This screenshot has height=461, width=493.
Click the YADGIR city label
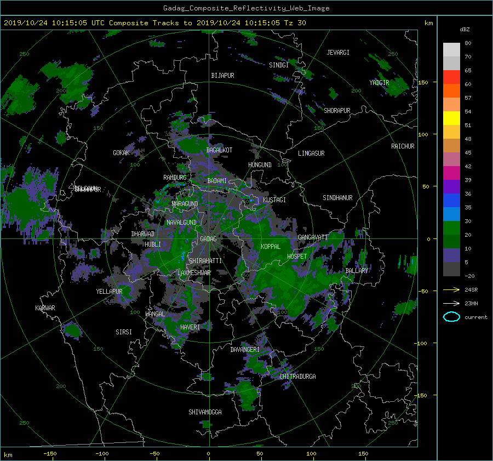[x=379, y=82]
